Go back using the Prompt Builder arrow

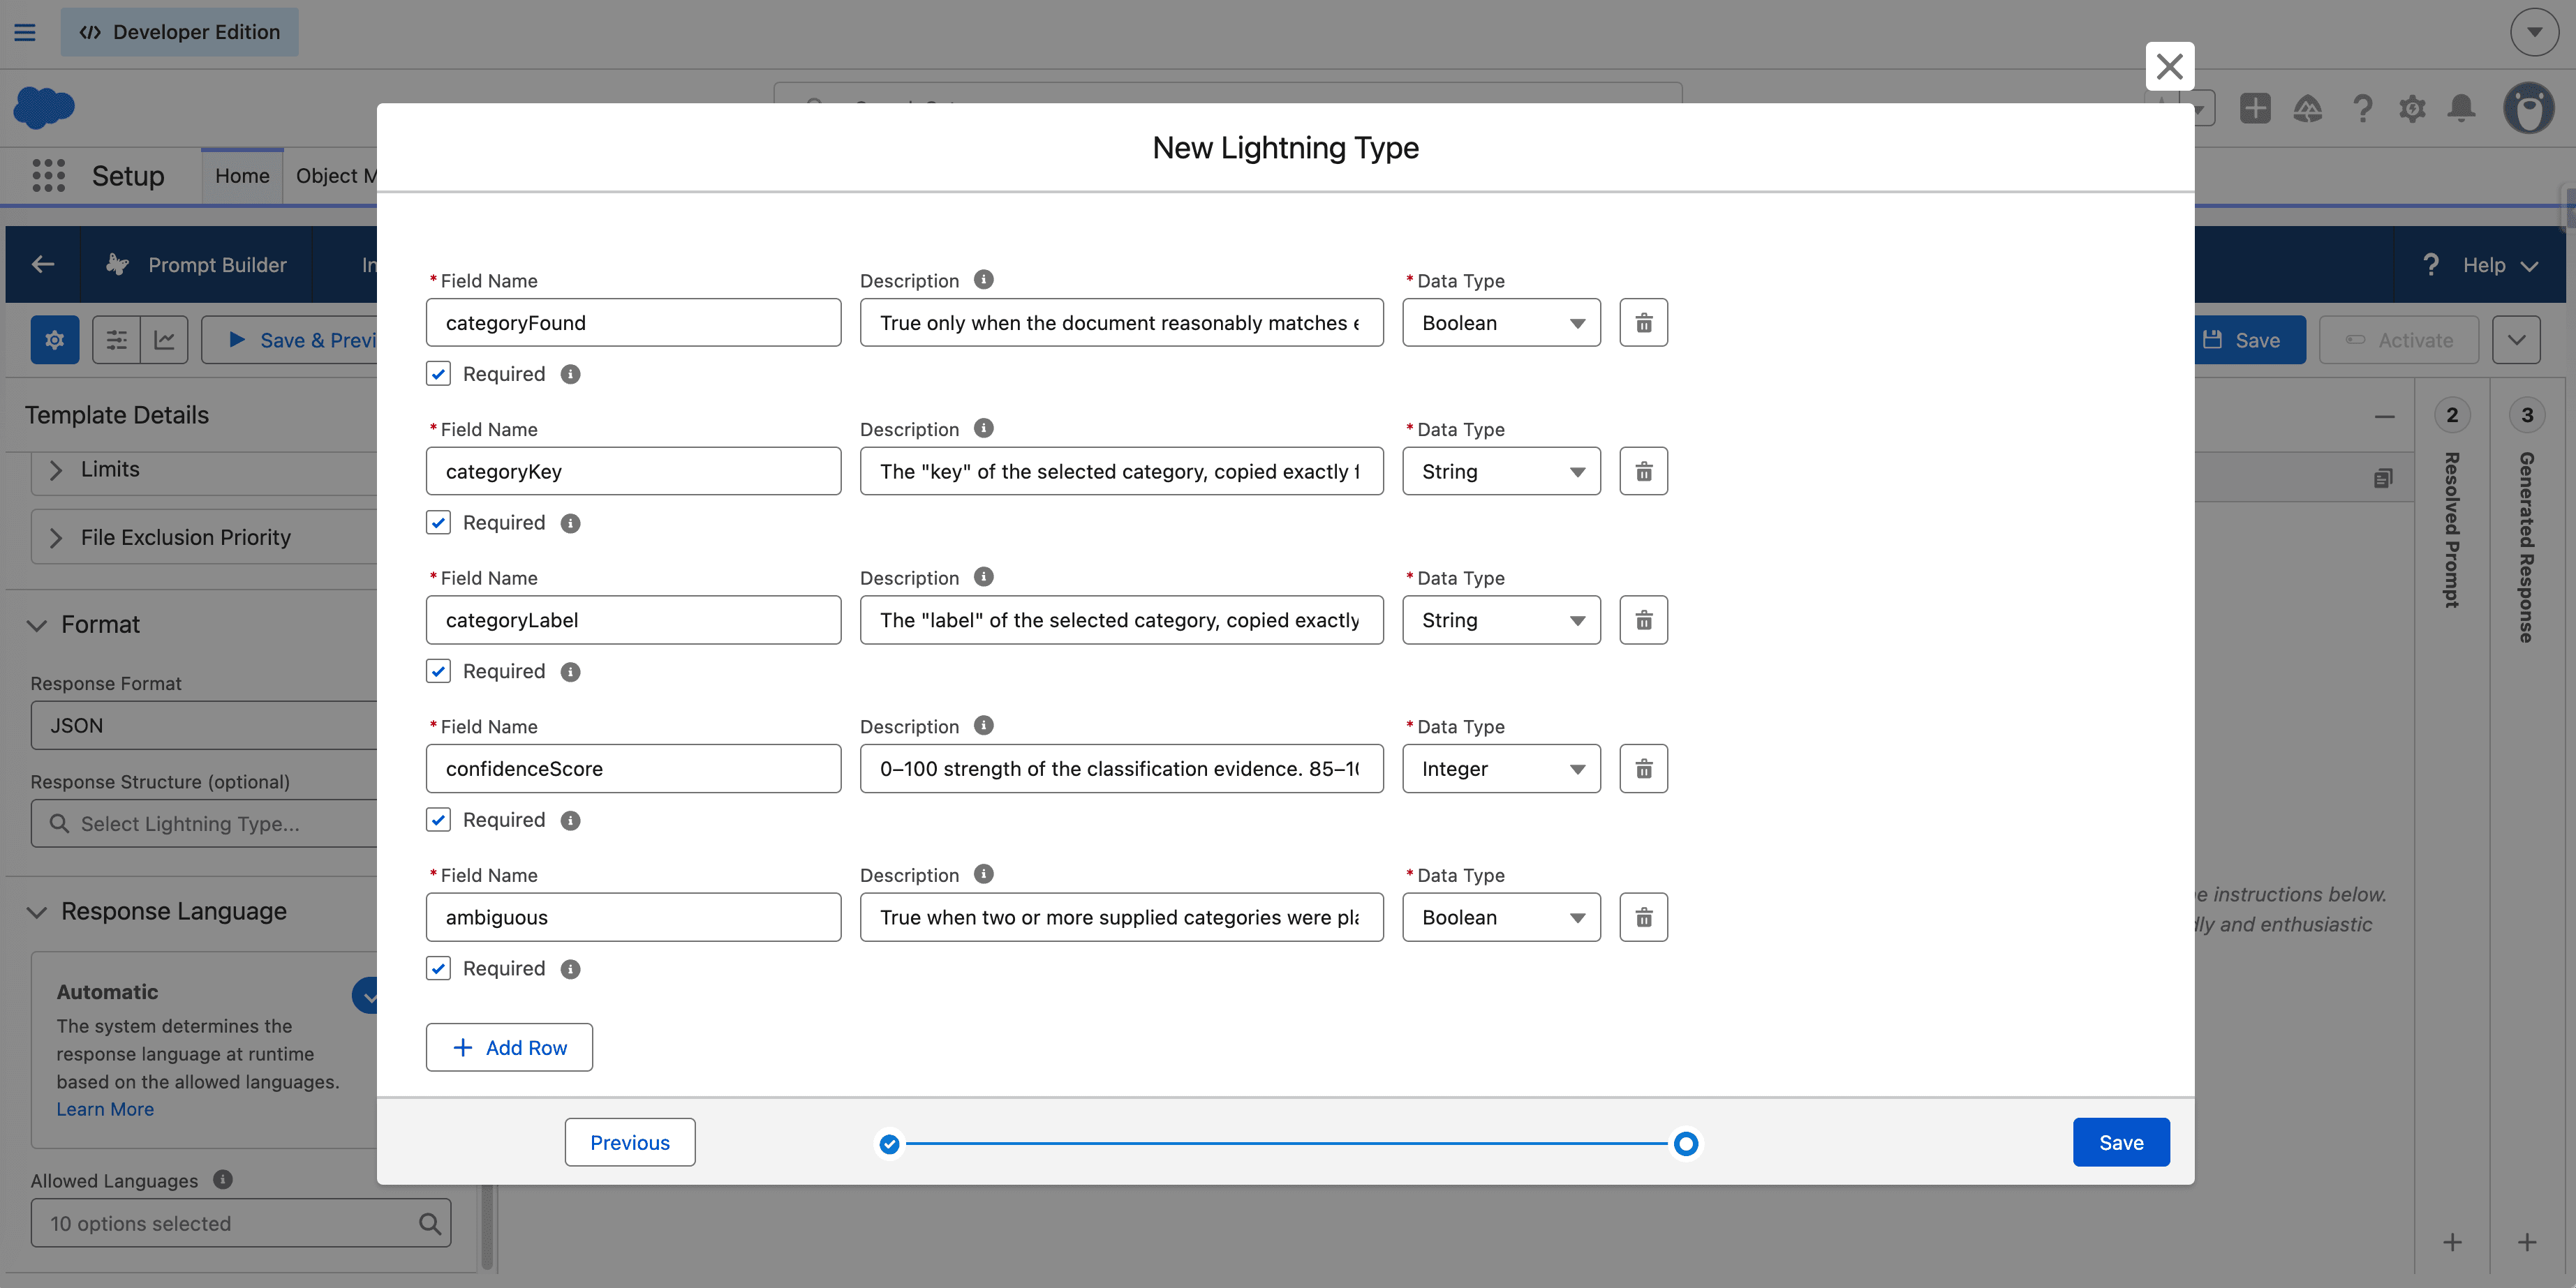[43, 265]
